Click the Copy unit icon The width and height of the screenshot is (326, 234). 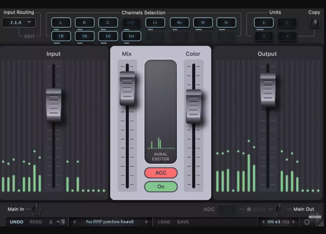[314, 23]
